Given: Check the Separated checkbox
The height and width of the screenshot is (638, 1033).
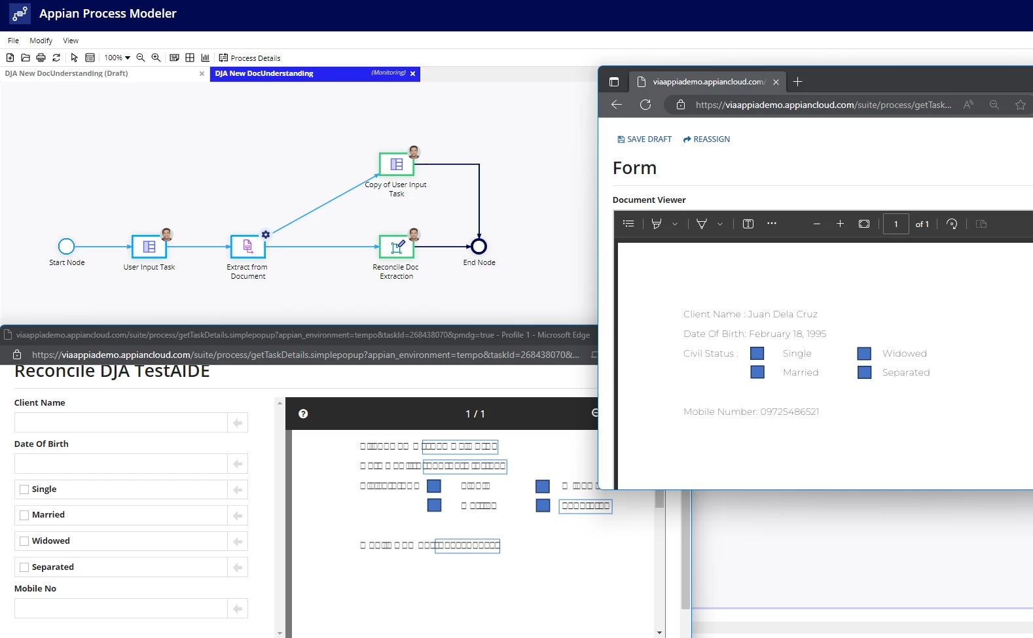Looking at the screenshot, I should point(24,567).
